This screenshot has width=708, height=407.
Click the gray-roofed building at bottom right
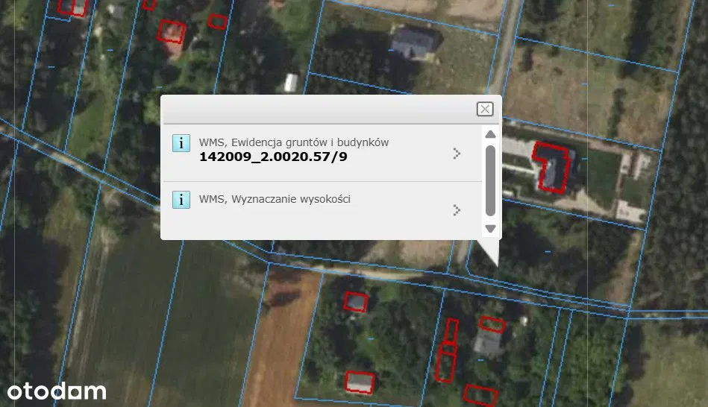click(487, 343)
